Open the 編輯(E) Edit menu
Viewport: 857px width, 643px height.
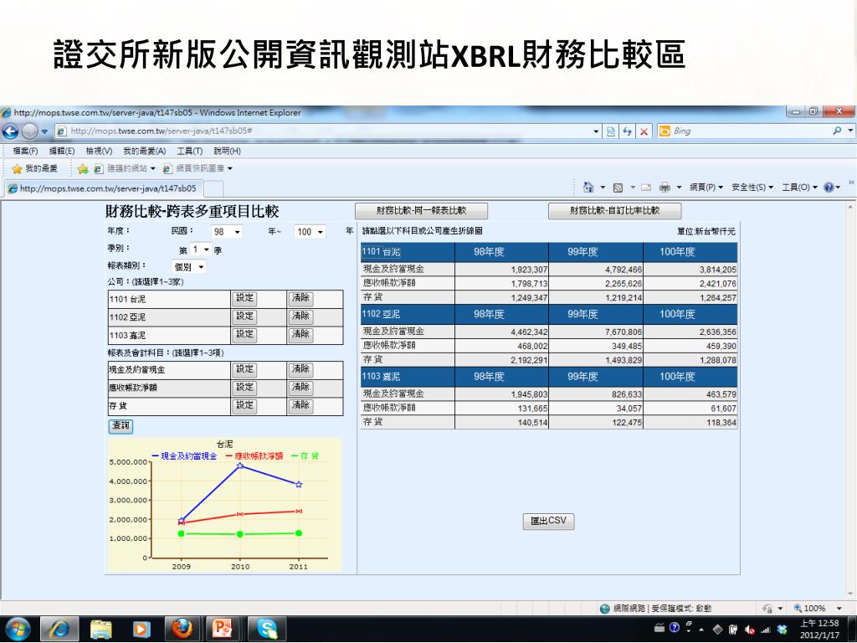point(62,151)
